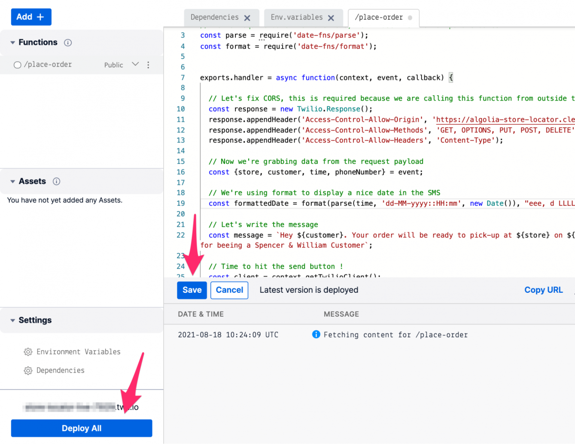Collapse the Functions section

pyautogui.click(x=13, y=43)
